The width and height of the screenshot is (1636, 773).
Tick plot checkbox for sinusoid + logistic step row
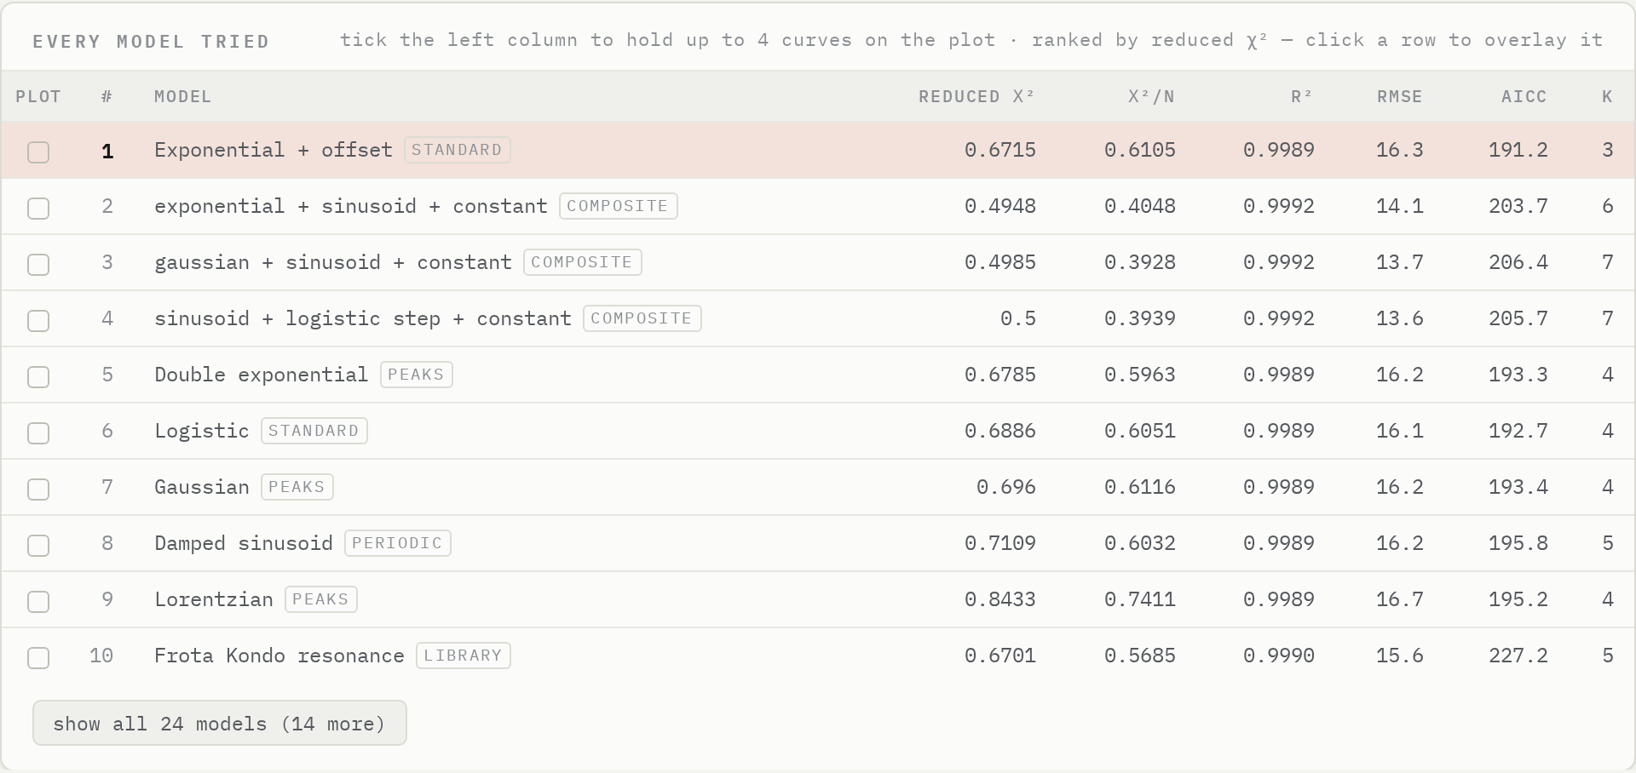tap(38, 321)
